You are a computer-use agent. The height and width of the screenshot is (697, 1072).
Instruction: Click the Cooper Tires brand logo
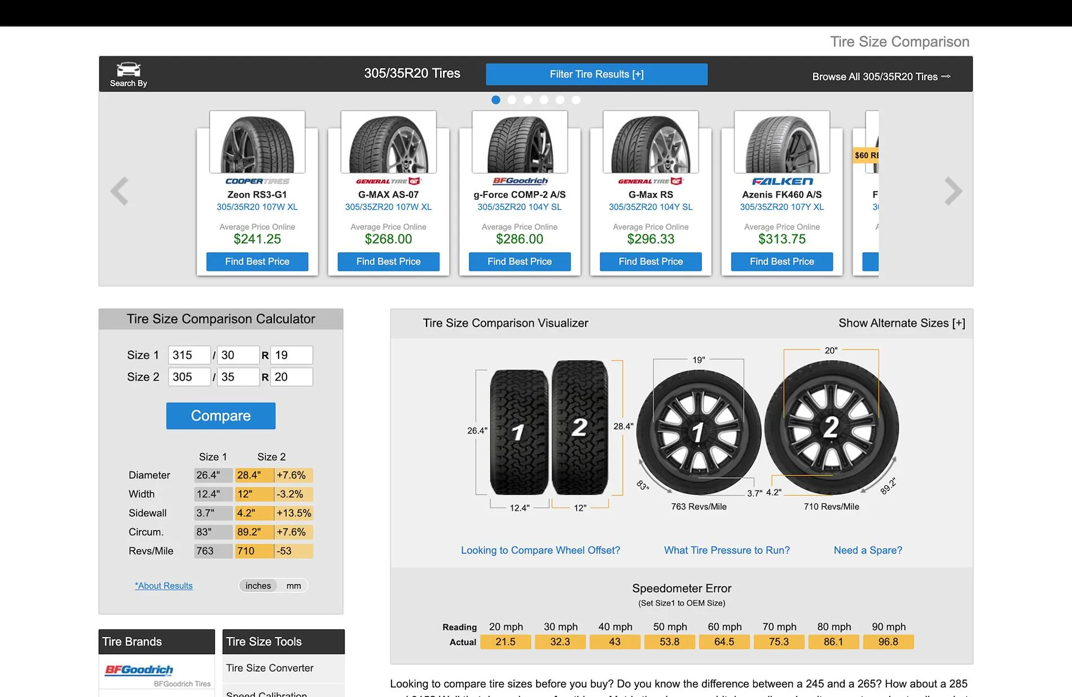coord(257,181)
